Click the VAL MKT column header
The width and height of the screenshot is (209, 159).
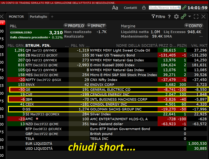click(x=199, y=45)
